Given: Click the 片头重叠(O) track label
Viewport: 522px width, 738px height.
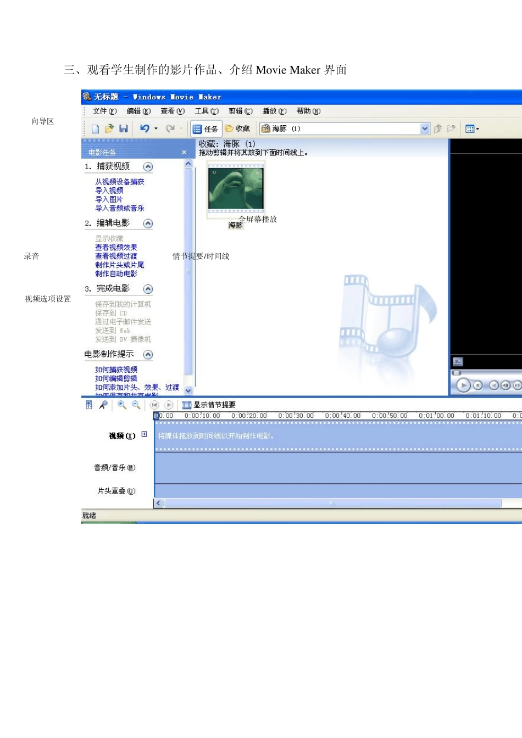Looking at the screenshot, I should 116,491.
